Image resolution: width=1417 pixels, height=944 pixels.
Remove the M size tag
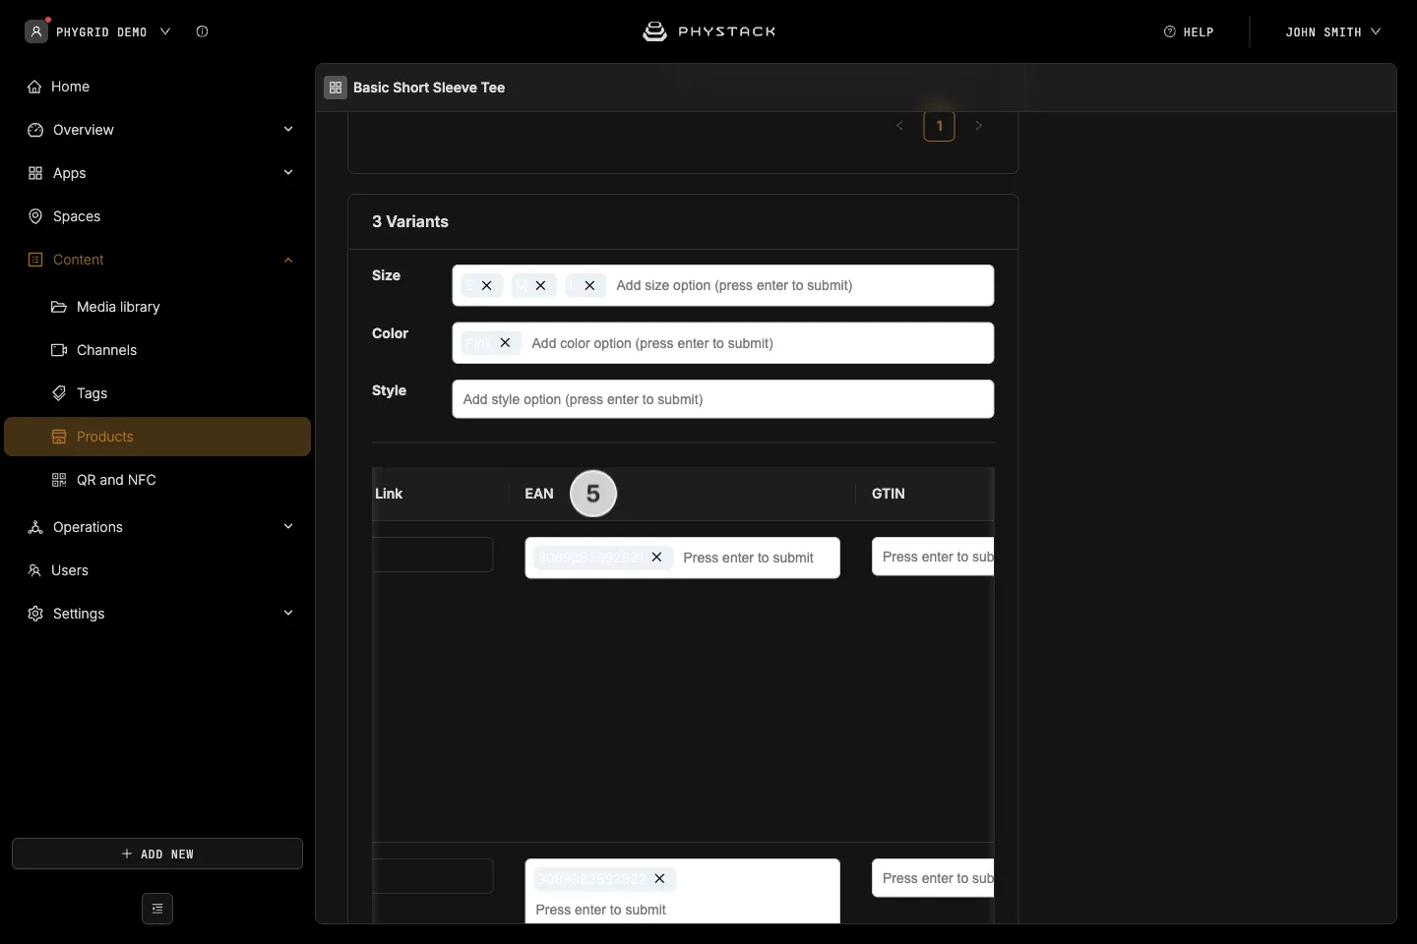tap(540, 285)
